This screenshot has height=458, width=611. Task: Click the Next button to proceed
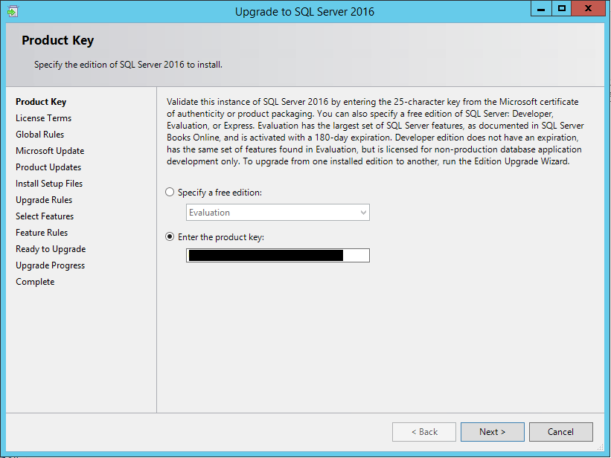492,431
